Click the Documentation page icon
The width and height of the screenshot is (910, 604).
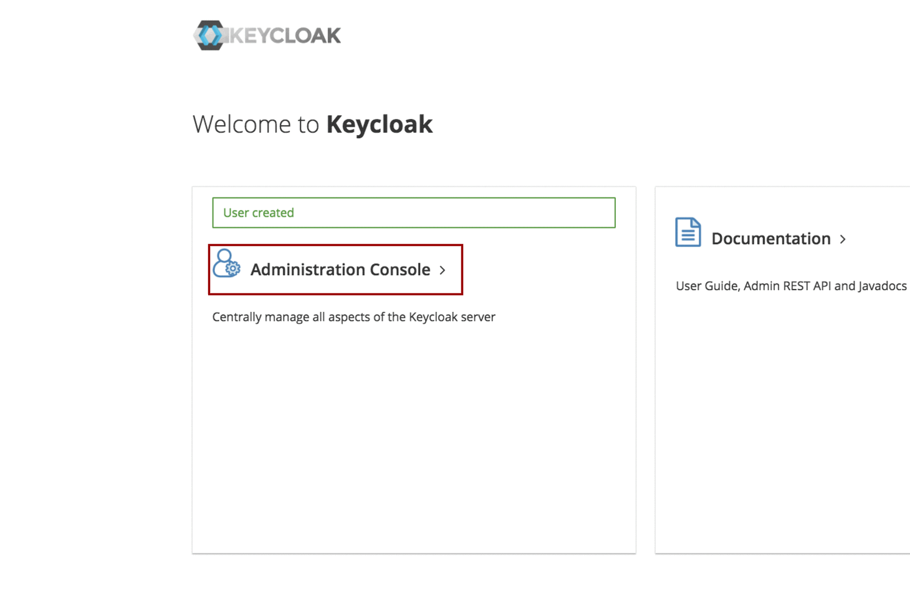[x=688, y=232]
